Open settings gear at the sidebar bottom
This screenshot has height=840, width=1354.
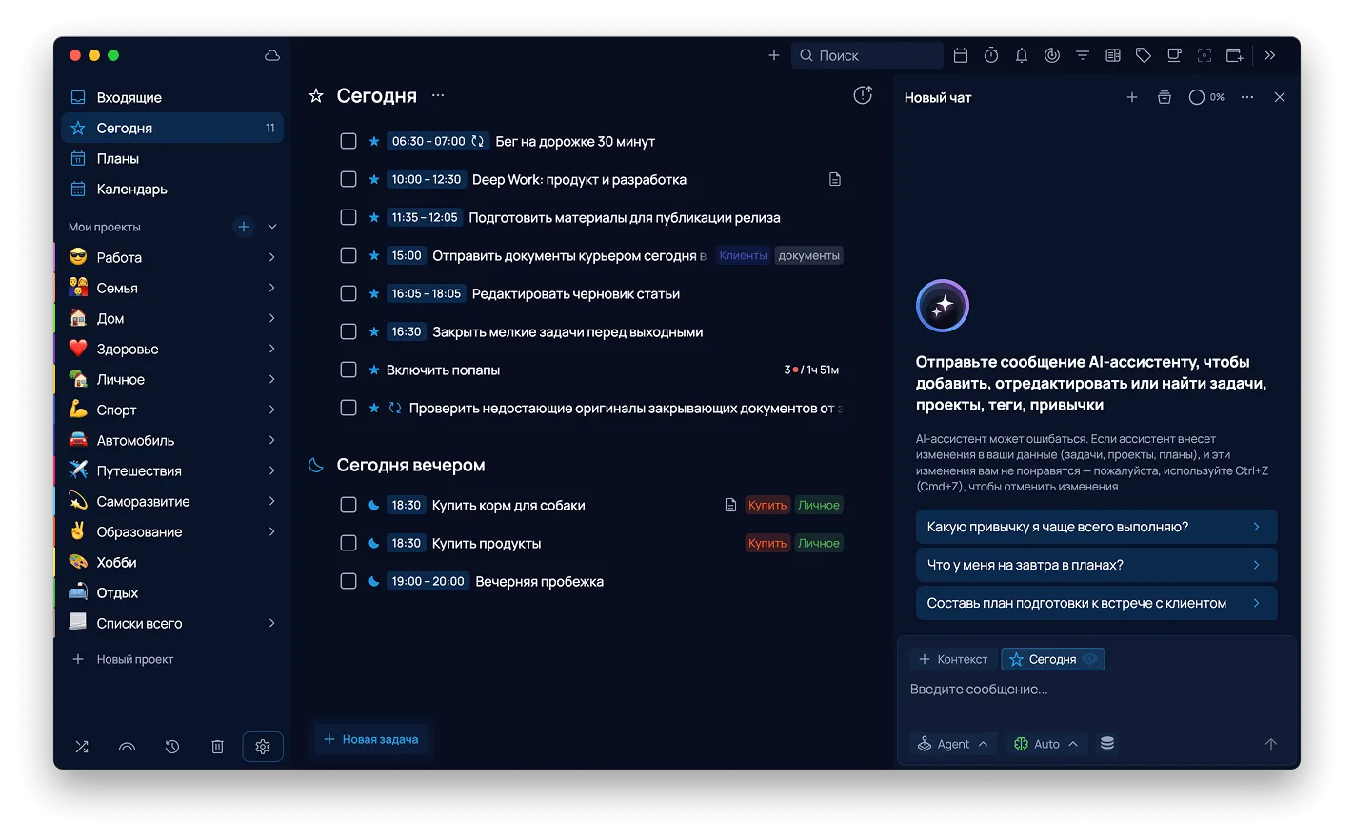coord(263,747)
